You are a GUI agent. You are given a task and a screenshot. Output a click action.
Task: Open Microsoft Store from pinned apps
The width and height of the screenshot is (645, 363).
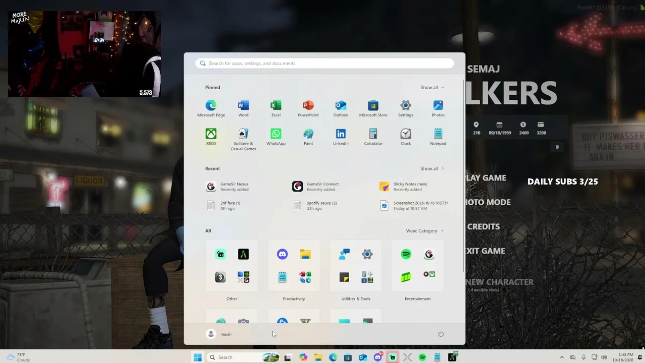coord(373,108)
